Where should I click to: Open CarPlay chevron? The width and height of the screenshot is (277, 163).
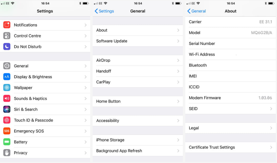tap(178, 82)
